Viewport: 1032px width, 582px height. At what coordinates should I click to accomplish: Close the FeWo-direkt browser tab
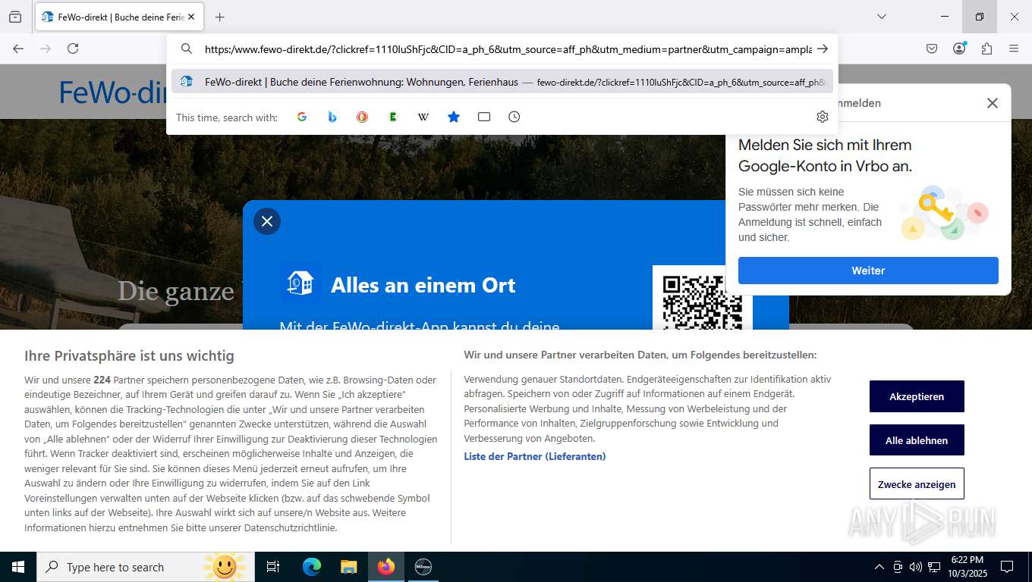[190, 17]
